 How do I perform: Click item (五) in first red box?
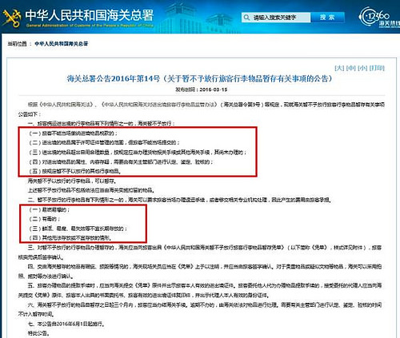coord(74,171)
